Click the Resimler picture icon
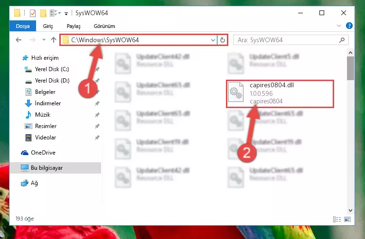365x239 pixels. [28, 126]
